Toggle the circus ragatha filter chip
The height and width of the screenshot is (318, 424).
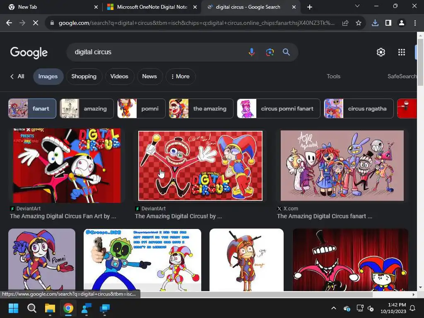pos(359,108)
